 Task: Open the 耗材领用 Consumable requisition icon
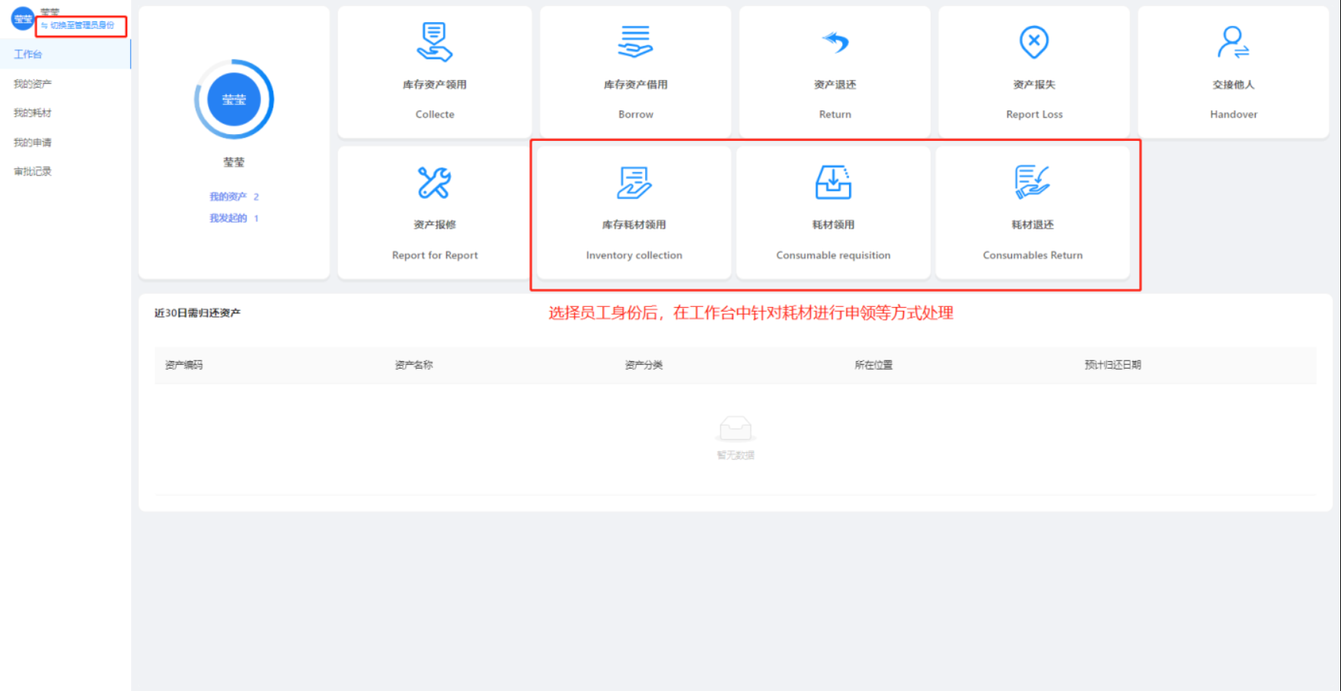pos(833,183)
